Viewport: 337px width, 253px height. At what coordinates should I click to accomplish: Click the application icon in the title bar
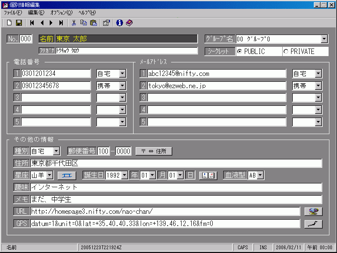coord(5,5)
